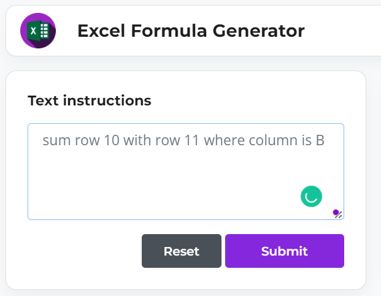Viewport: 381px width, 296px height.
Task: Click the purple Submit button
Action: 285,251
